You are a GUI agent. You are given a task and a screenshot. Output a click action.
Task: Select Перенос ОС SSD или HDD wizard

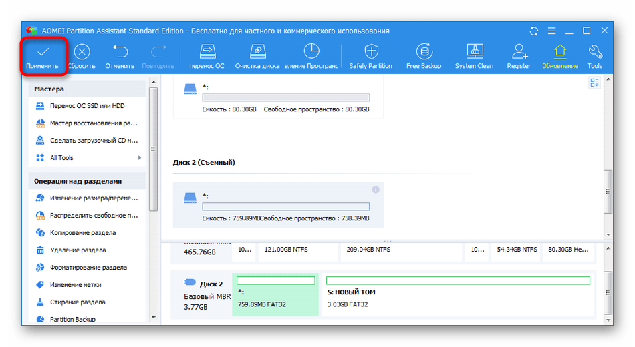(x=87, y=106)
